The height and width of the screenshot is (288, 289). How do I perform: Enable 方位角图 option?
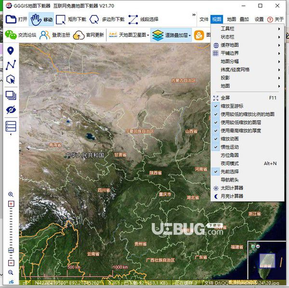tap(247, 155)
